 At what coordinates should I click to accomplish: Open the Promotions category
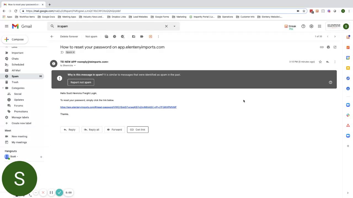click(21, 111)
